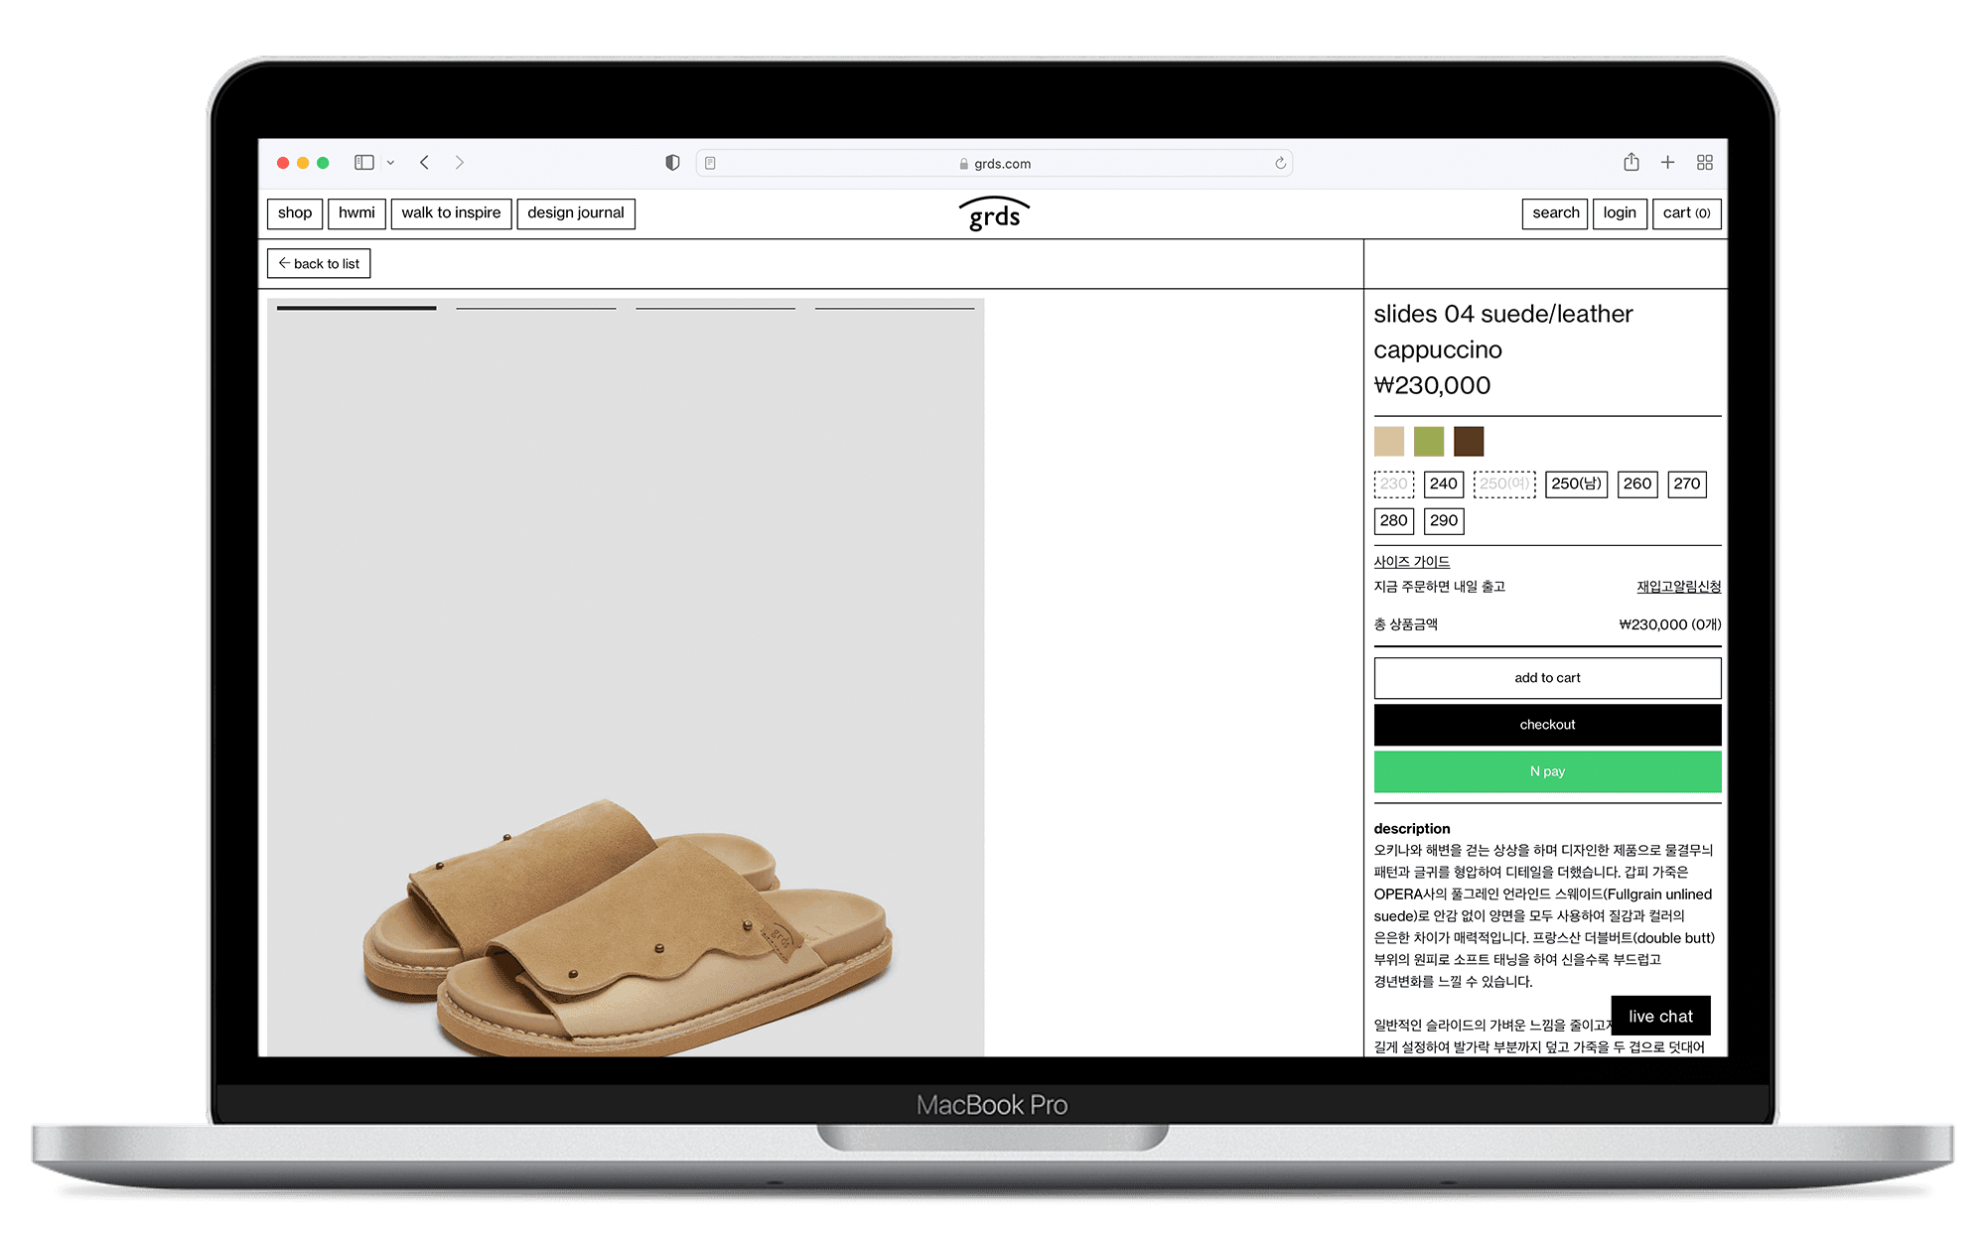Screen dimensions: 1986x1242
Task: Pick the green color swatch
Action: click(1428, 441)
